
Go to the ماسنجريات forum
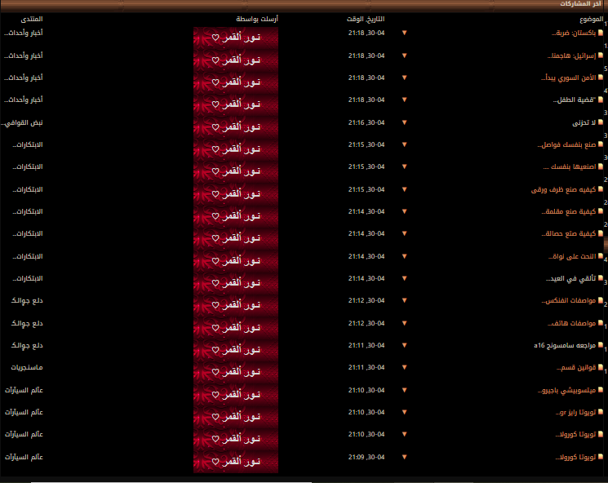[27, 367]
